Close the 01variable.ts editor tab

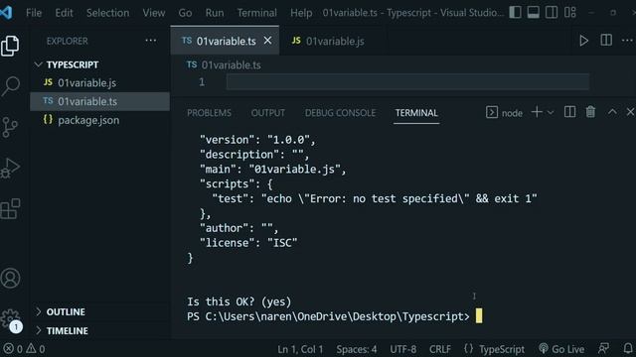[x=267, y=41]
